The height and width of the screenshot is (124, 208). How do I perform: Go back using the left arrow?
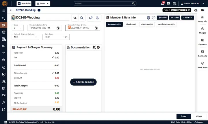pyautogui.click(x=11, y=10)
